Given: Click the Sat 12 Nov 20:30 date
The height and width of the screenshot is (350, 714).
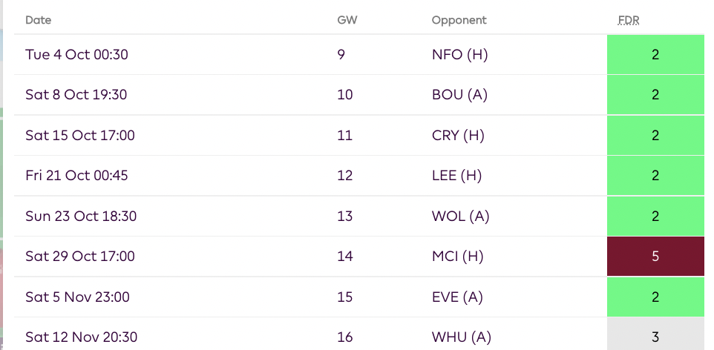Looking at the screenshot, I should tap(81, 337).
